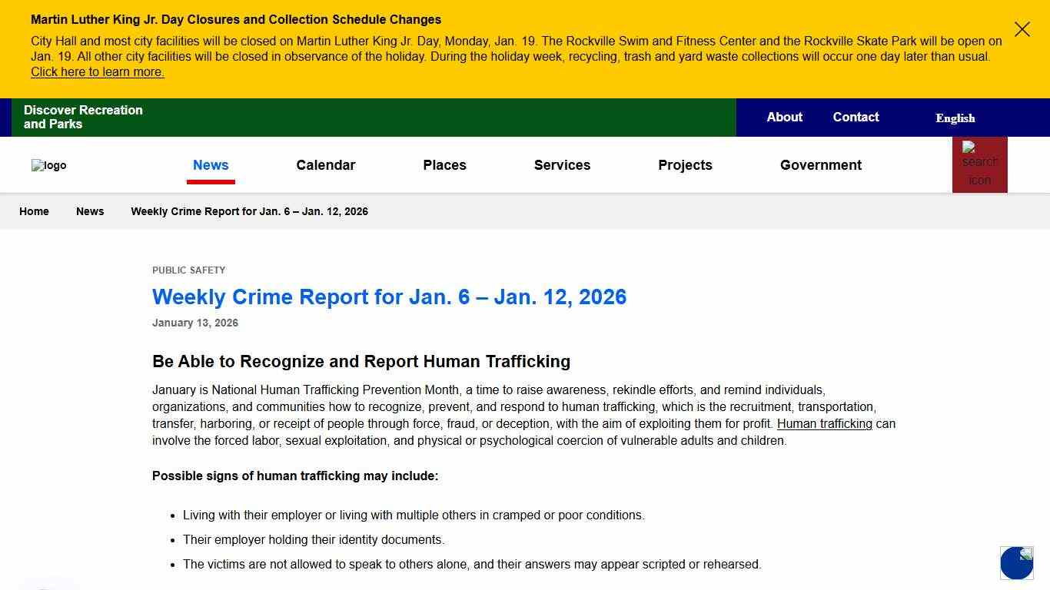The image size is (1050, 590).
Task: Expand the Services navigation menu
Action: (x=562, y=164)
